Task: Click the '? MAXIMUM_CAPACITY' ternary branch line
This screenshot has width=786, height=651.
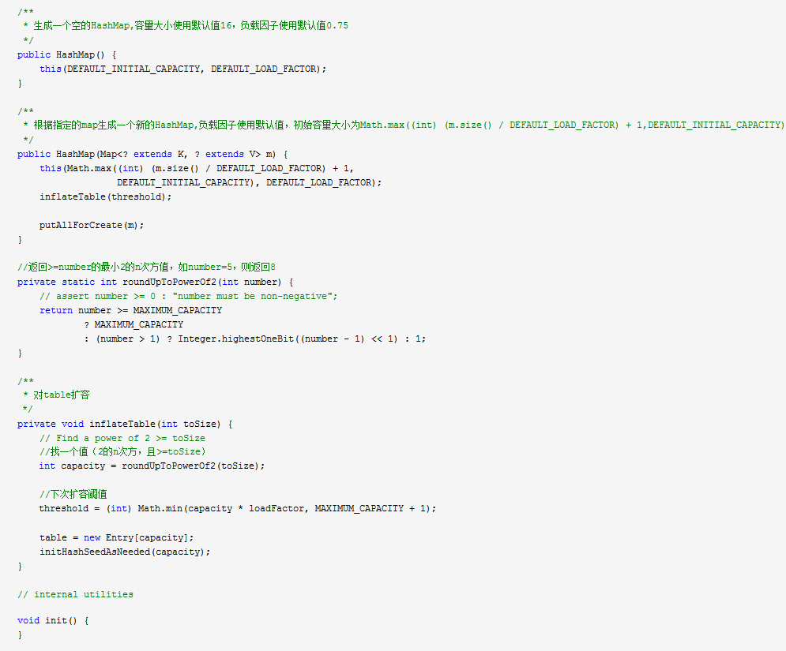Action: [134, 324]
